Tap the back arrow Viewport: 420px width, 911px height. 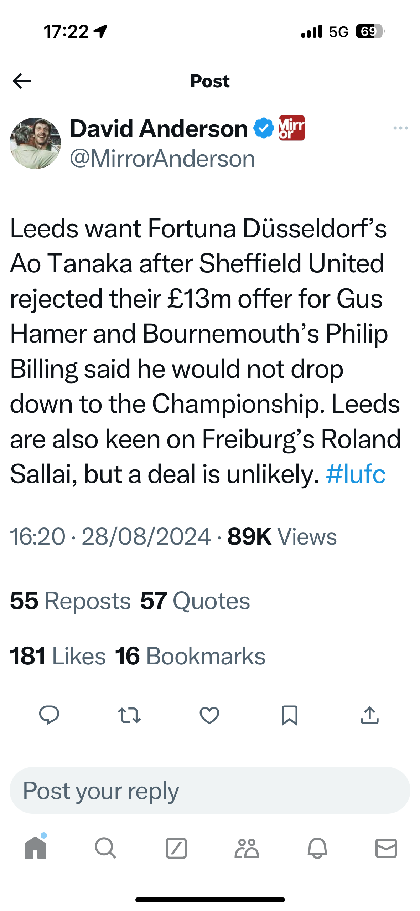pyautogui.click(x=22, y=81)
